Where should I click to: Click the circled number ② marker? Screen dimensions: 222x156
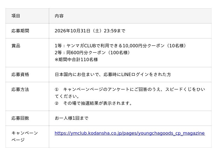57,103
